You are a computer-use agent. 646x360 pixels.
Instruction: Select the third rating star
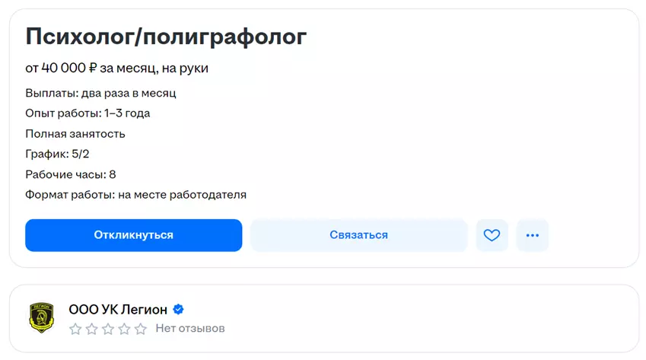click(108, 329)
